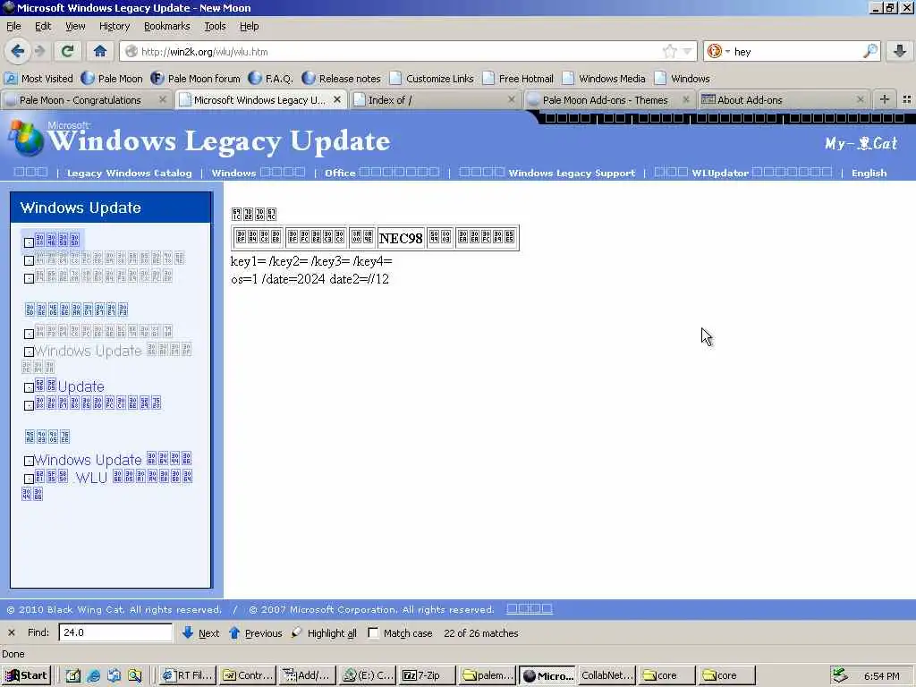The width and height of the screenshot is (916, 687).
Task: Open the History menu
Action: tap(114, 26)
